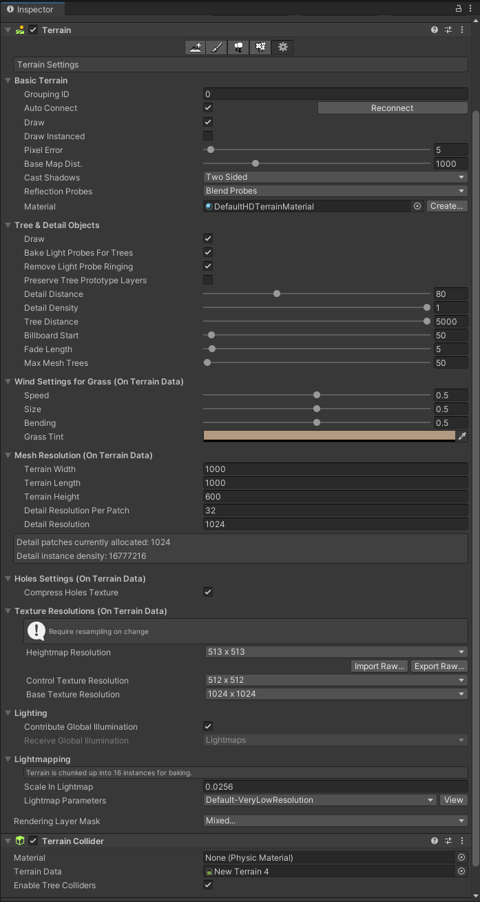Viewport: 480px width, 902px height.
Task: Open the Inspector panel options menu
Action: coord(471,9)
